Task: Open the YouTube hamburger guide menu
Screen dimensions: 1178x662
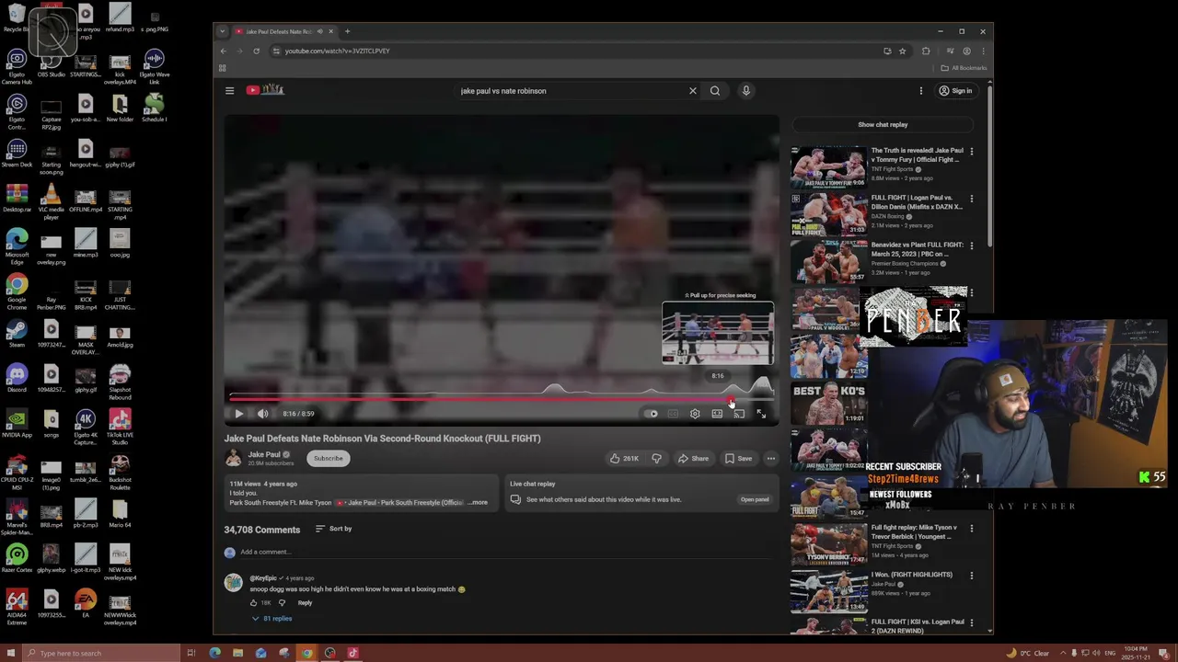Action: click(x=230, y=91)
